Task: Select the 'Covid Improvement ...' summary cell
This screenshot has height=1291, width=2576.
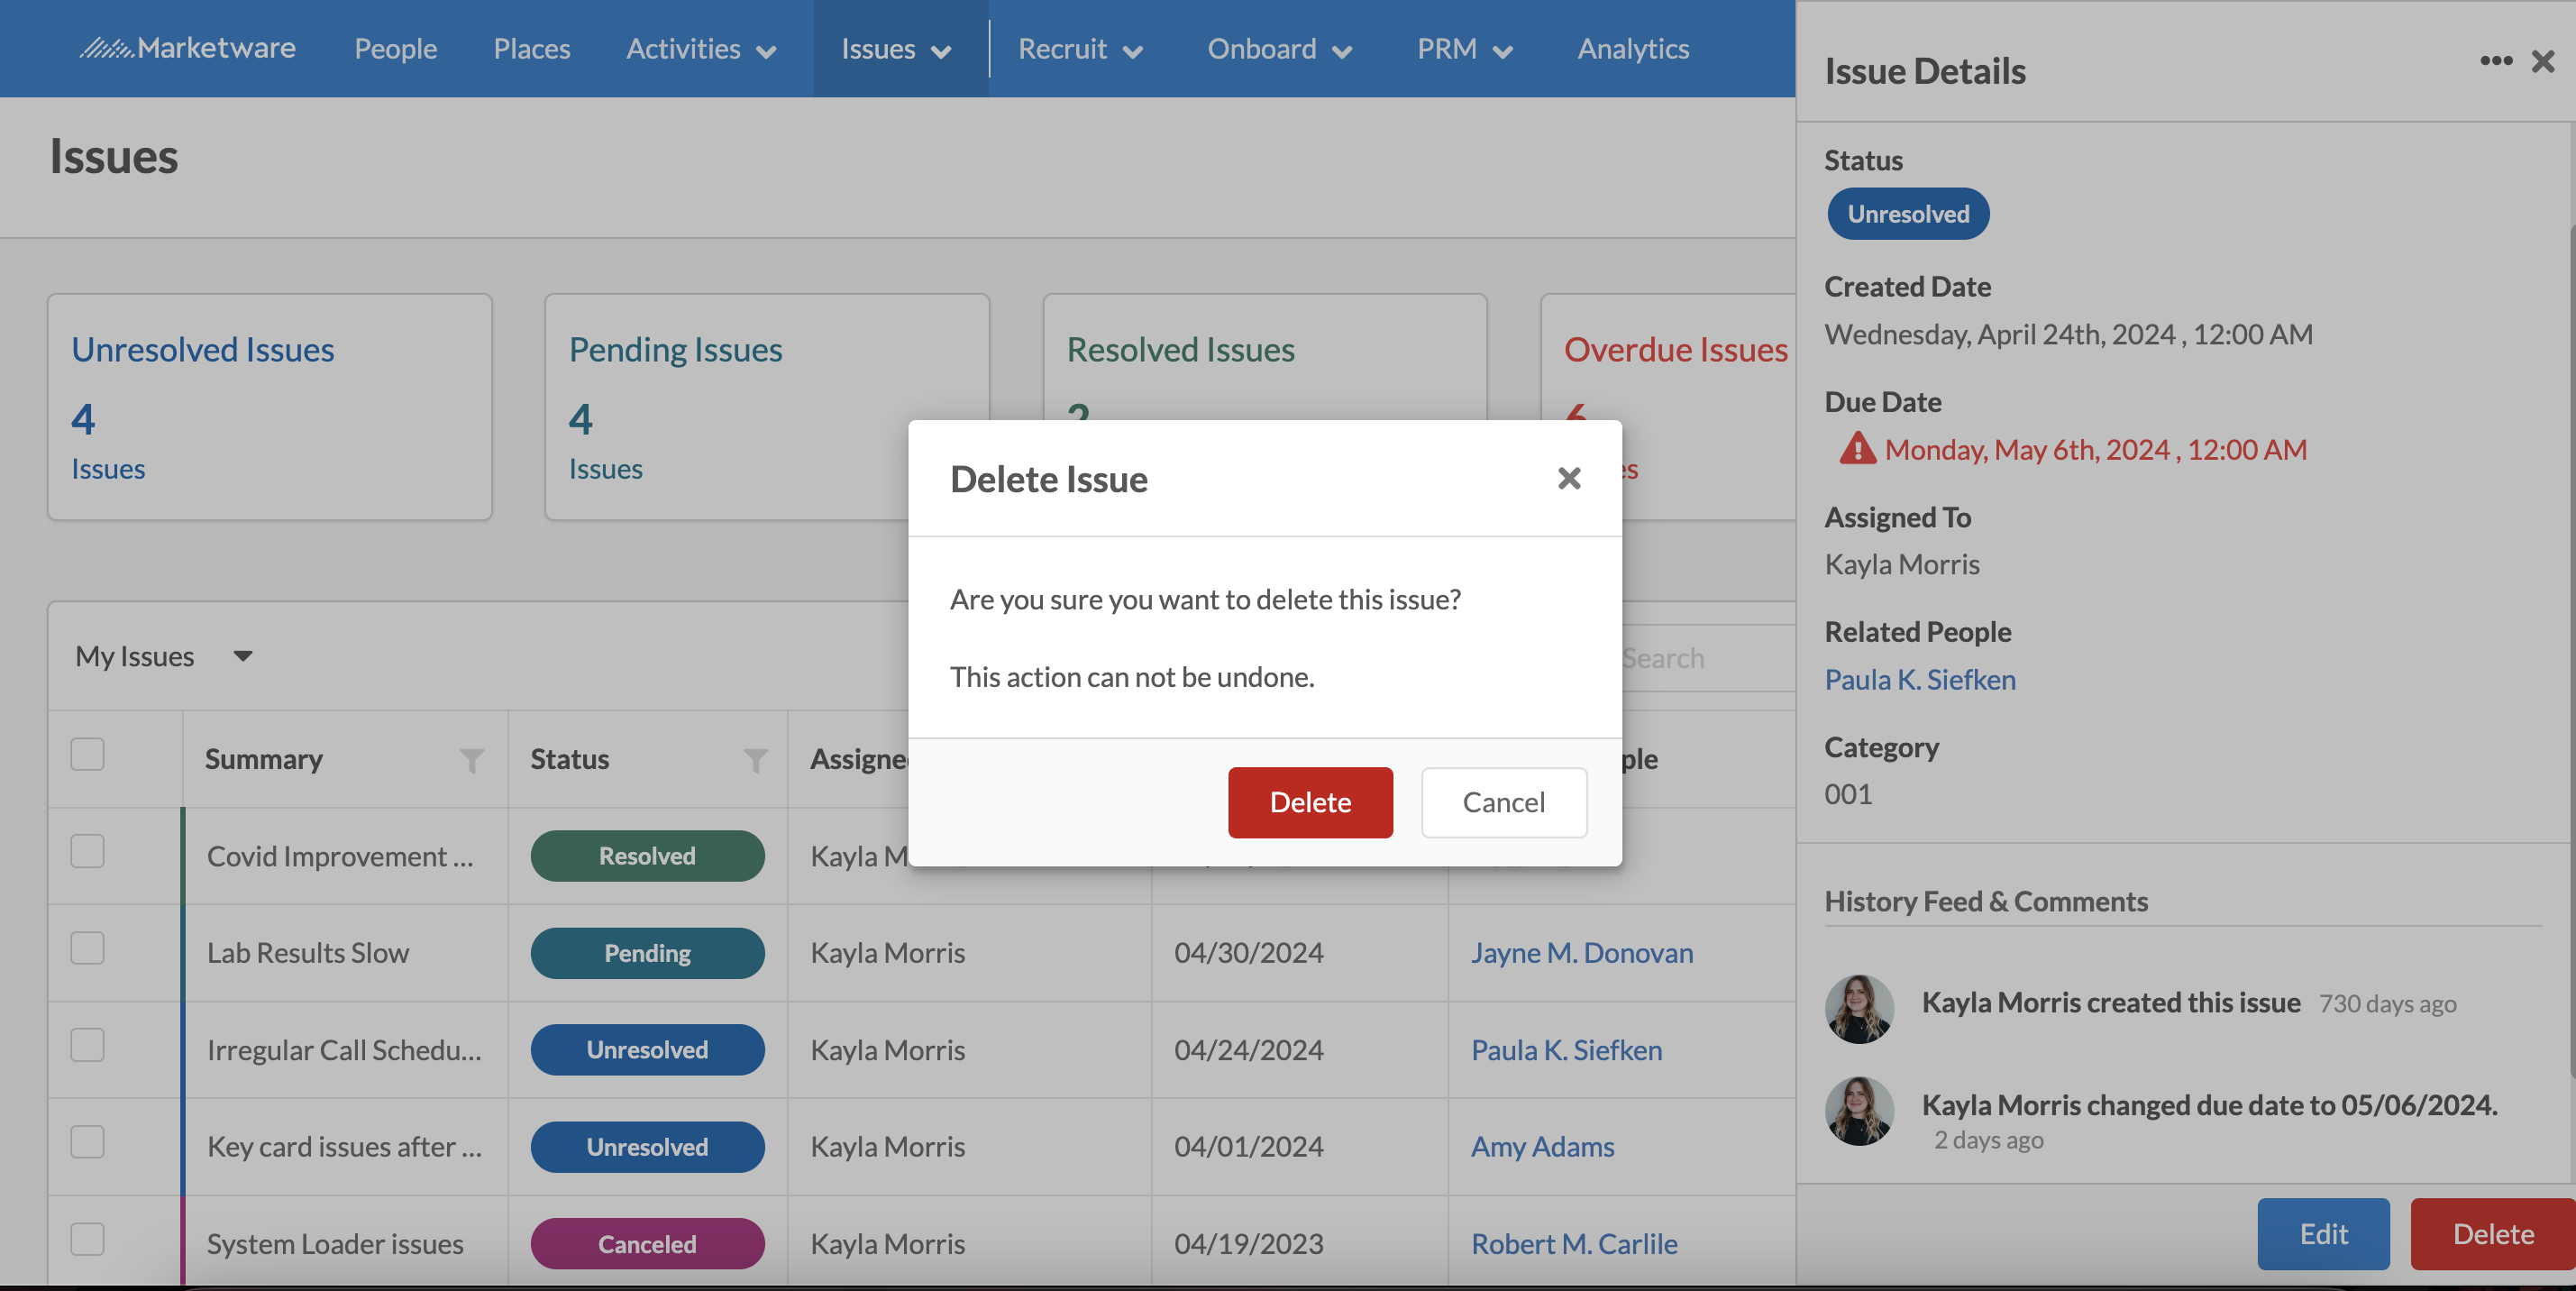Action: 346,856
